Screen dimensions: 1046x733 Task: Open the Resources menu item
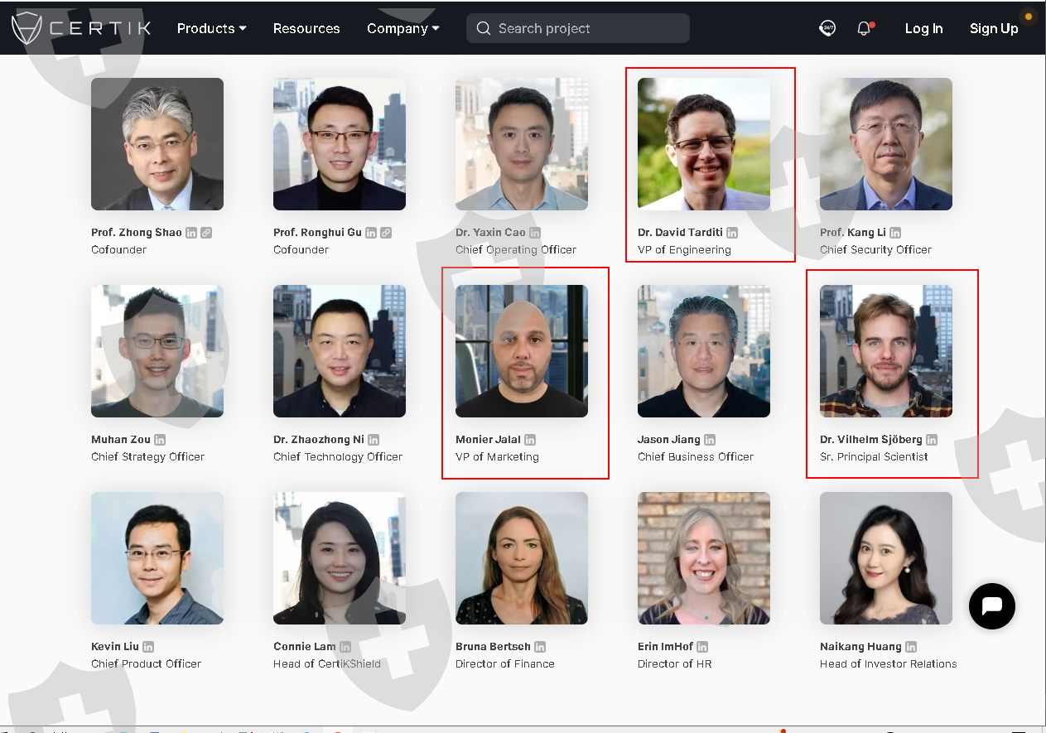pyautogui.click(x=306, y=28)
